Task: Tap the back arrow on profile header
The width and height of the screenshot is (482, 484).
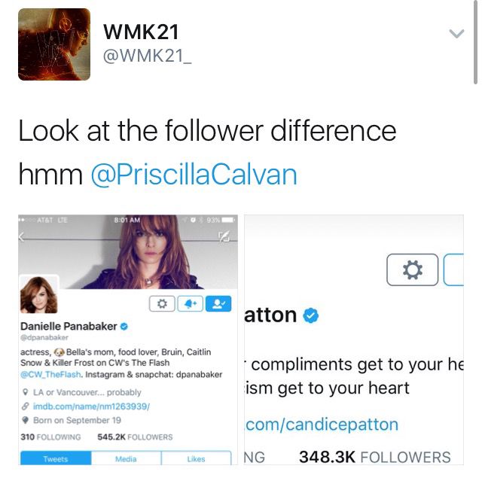Action: click(21, 237)
